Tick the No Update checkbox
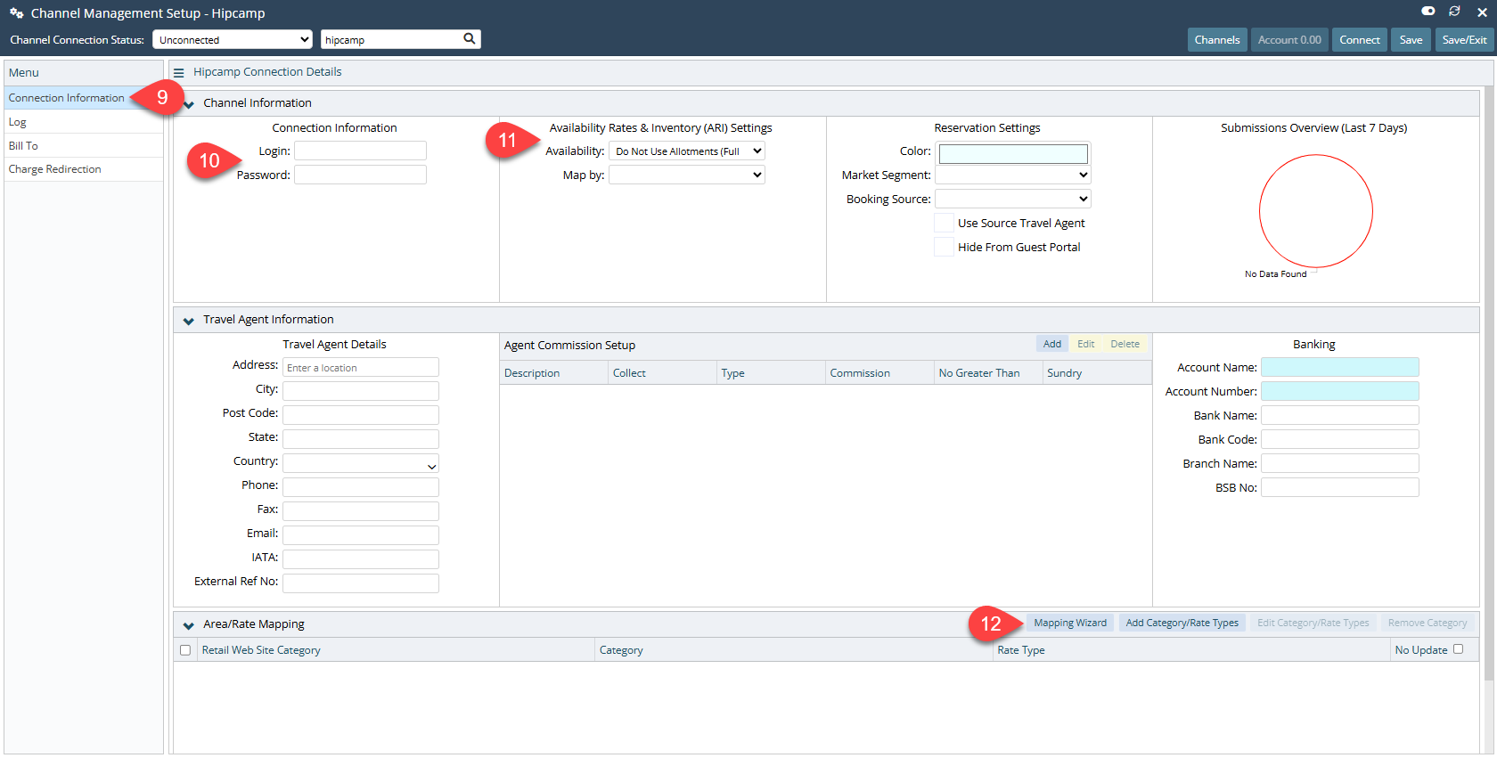This screenshot has height=758, width=1497. [x=1459, y=649]
